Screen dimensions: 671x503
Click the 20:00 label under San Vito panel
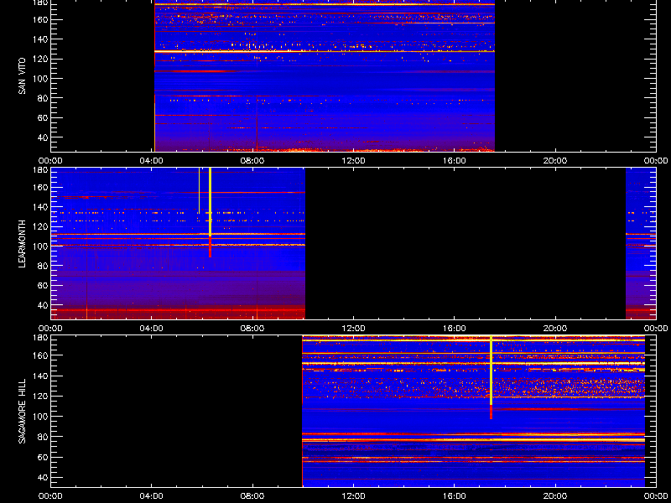[555, 161]
